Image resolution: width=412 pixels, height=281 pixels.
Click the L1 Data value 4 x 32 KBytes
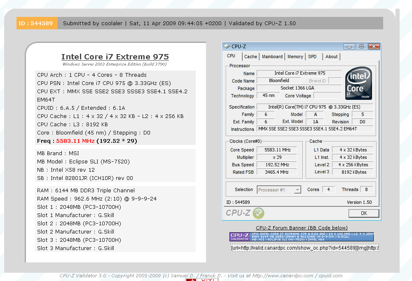pos(353,150)
